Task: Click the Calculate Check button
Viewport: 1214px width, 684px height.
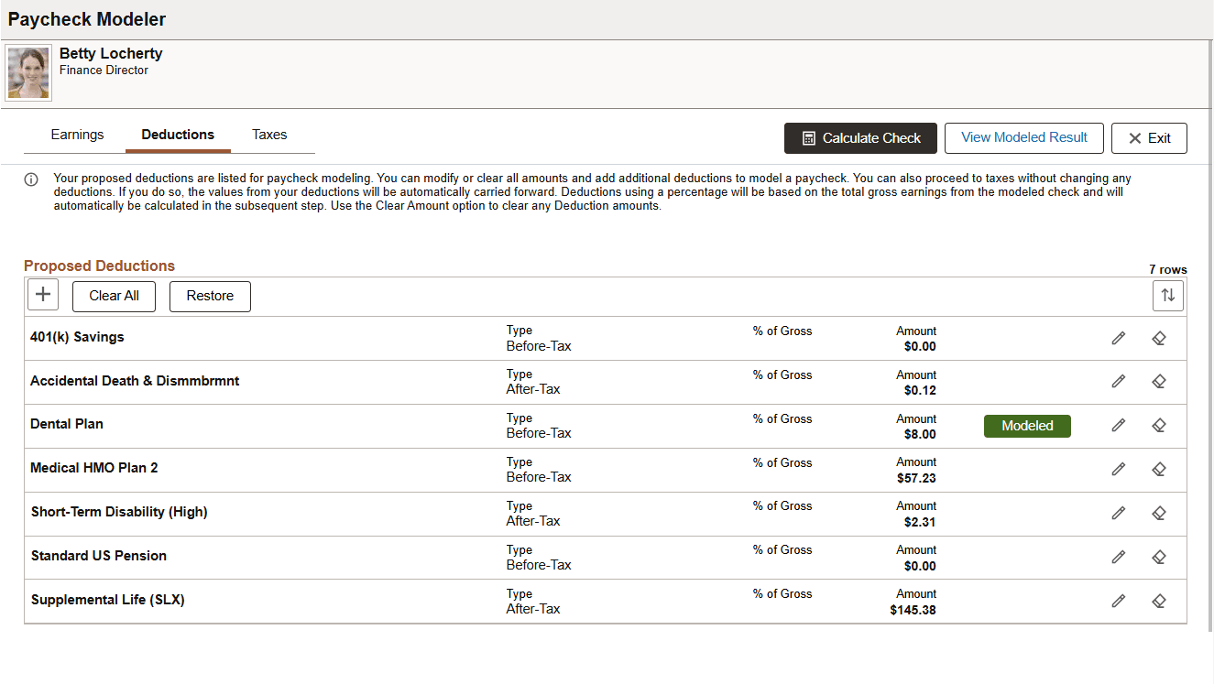Action: (860, 138)
